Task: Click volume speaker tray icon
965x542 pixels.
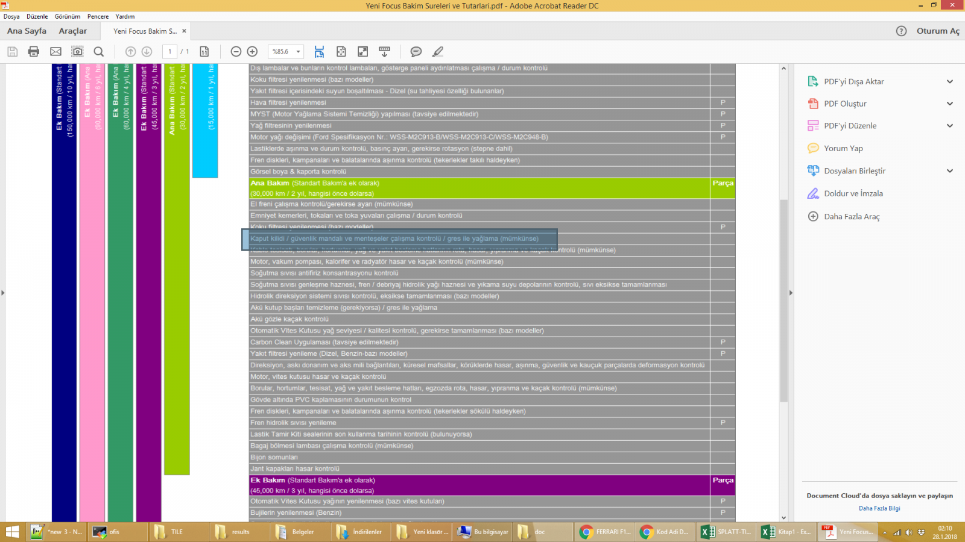Action: tap(909, 532)
